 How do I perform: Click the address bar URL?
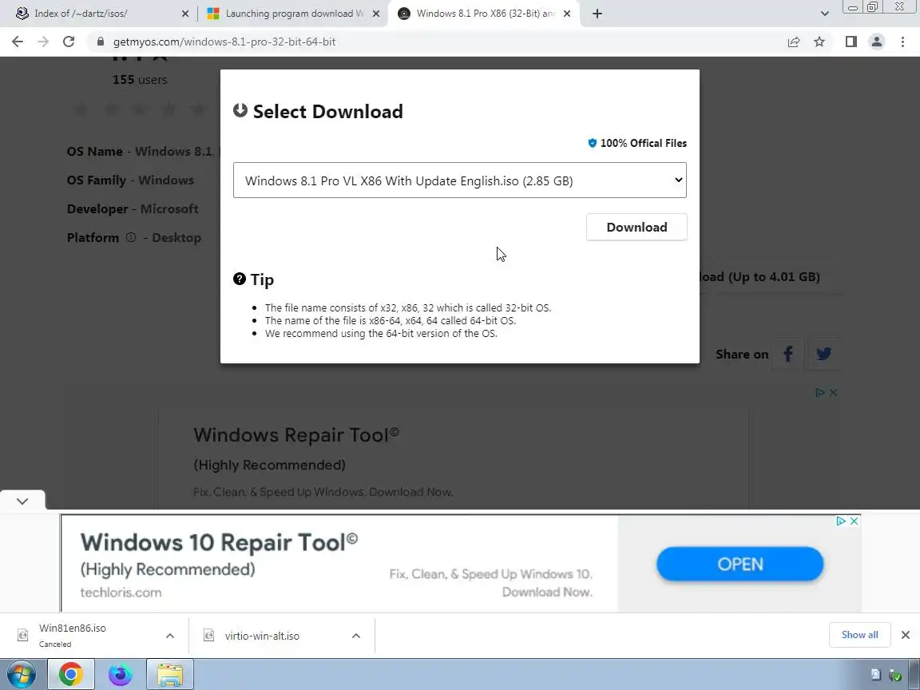[224, 42]
